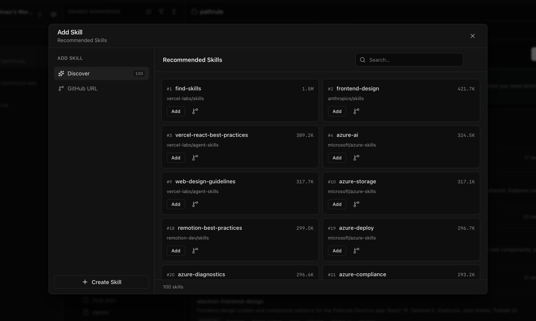Select GitHub URL in the sidebar

coord(101,89)
